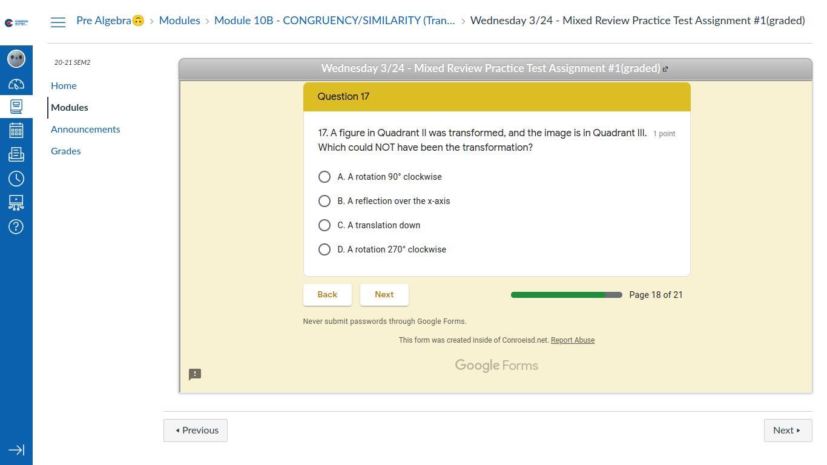Go to the Modules breadcrumb link
The width and height of the screenshot is (827, 465).
(180, 21)
